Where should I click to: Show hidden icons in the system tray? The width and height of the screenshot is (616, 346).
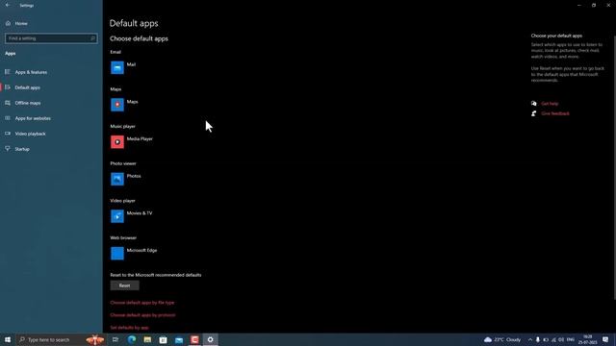[530, 339]
